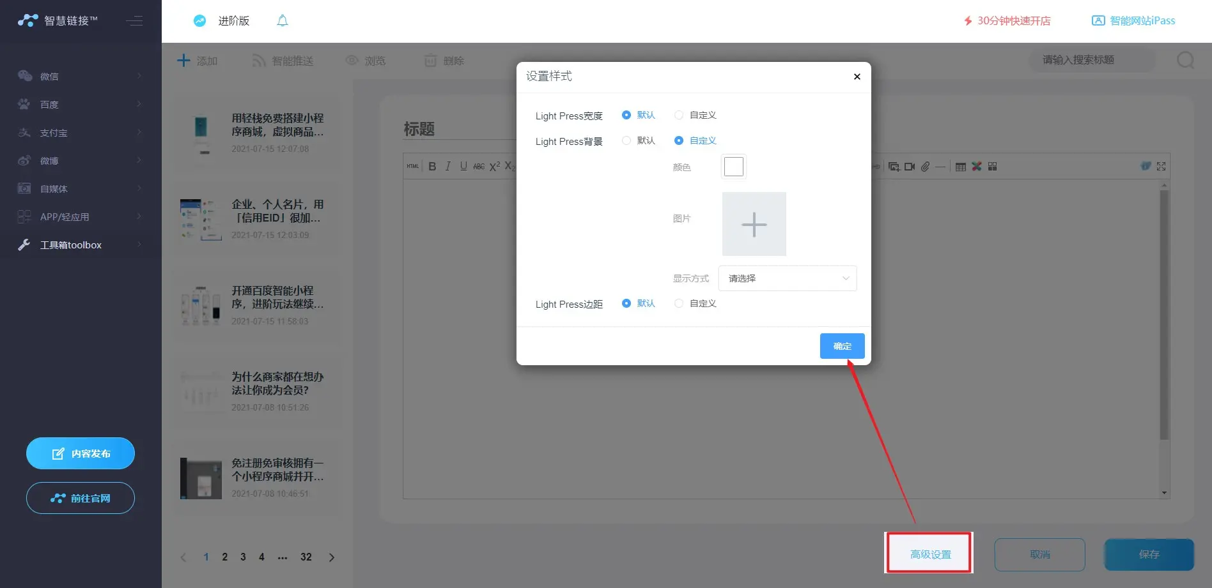
Task: Select 默认 for Light Press背景
Action: coord(626,141)
